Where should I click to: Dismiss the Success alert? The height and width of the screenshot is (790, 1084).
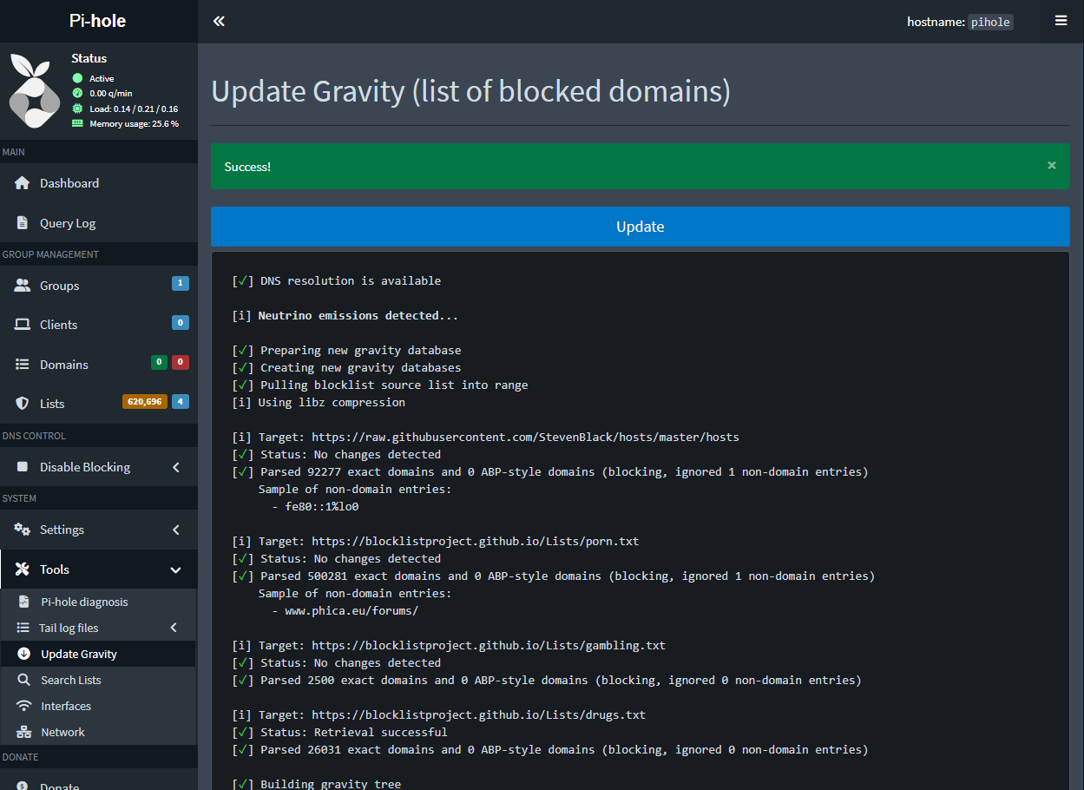point(1052,165)
